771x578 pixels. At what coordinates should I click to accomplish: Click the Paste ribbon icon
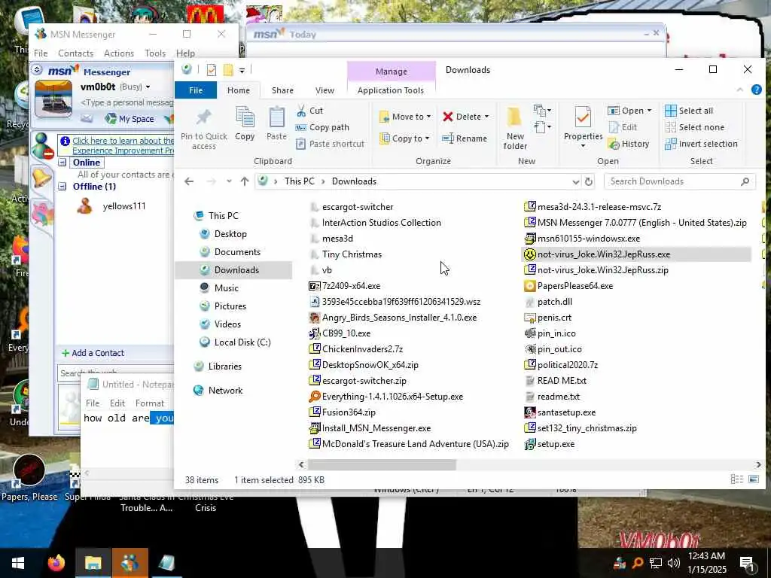276,118
